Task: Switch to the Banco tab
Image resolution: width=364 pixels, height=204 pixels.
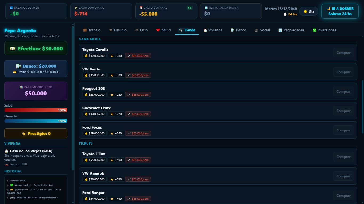Action: pos(238,30)
